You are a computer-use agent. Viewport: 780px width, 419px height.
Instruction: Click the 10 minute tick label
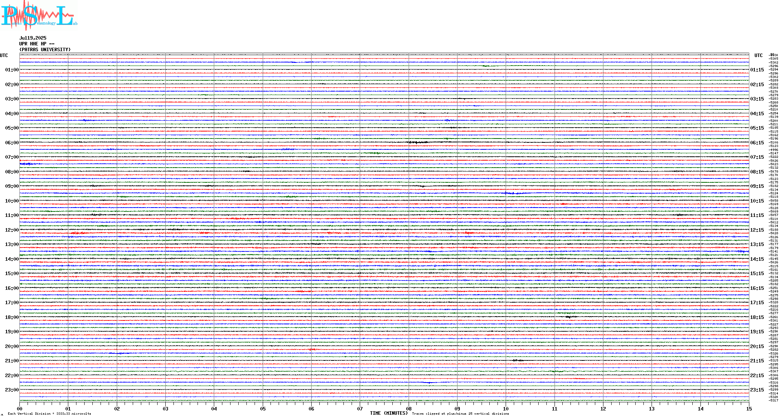click(x=506, y=409)
